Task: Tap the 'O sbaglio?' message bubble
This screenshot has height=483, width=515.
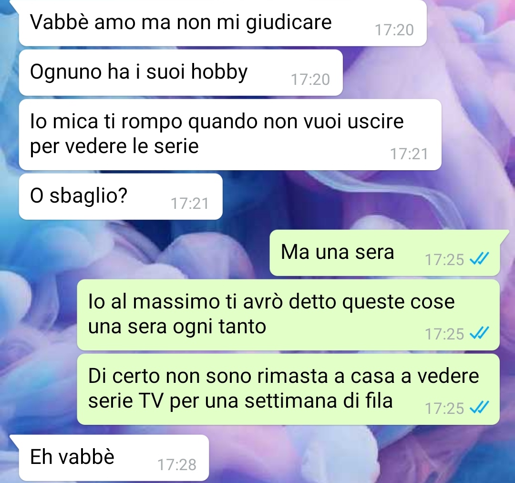Action: pyautogui.click(x=121, y=196)
